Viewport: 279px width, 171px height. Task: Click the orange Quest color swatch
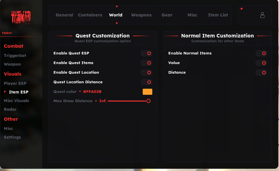[x=147, y=92]
